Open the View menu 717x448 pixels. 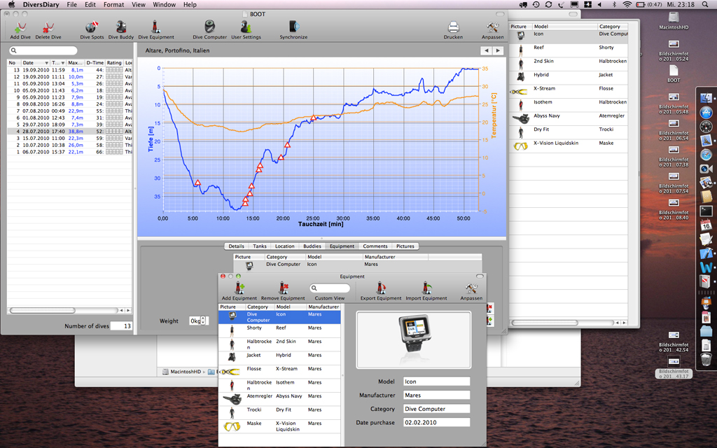pos(139,5)
